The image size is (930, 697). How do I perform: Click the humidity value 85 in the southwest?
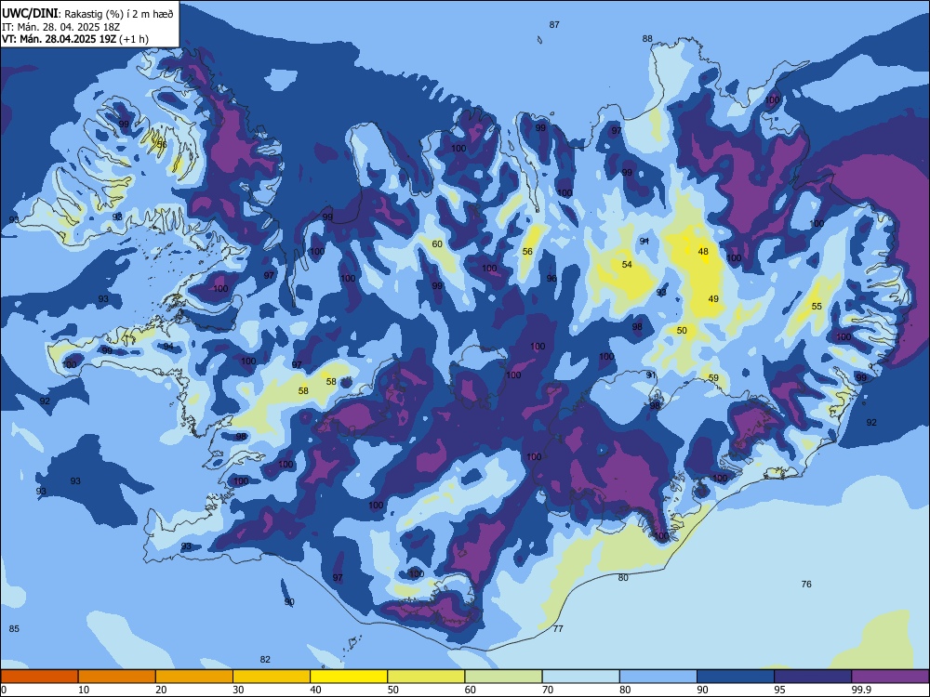pos(14,628)
